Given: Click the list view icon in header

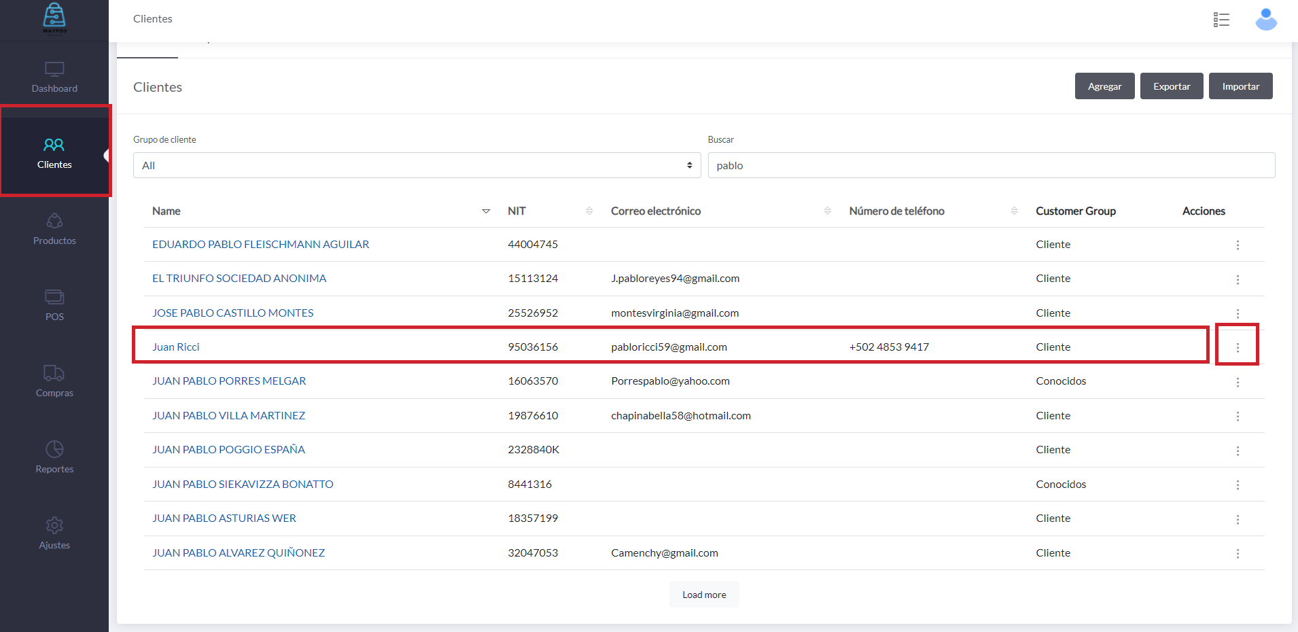Looking at the screenshot, I should [x=1221, y=20].
